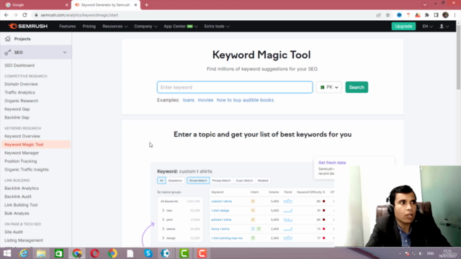Go back with browser back arrow
This screenshot has width=461, height=259.
point(6,15)
